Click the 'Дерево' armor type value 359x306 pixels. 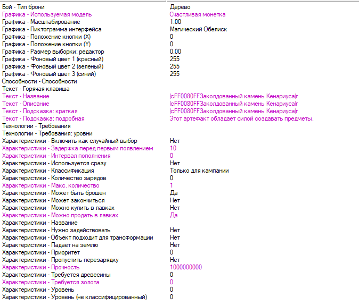coord(180,7)
